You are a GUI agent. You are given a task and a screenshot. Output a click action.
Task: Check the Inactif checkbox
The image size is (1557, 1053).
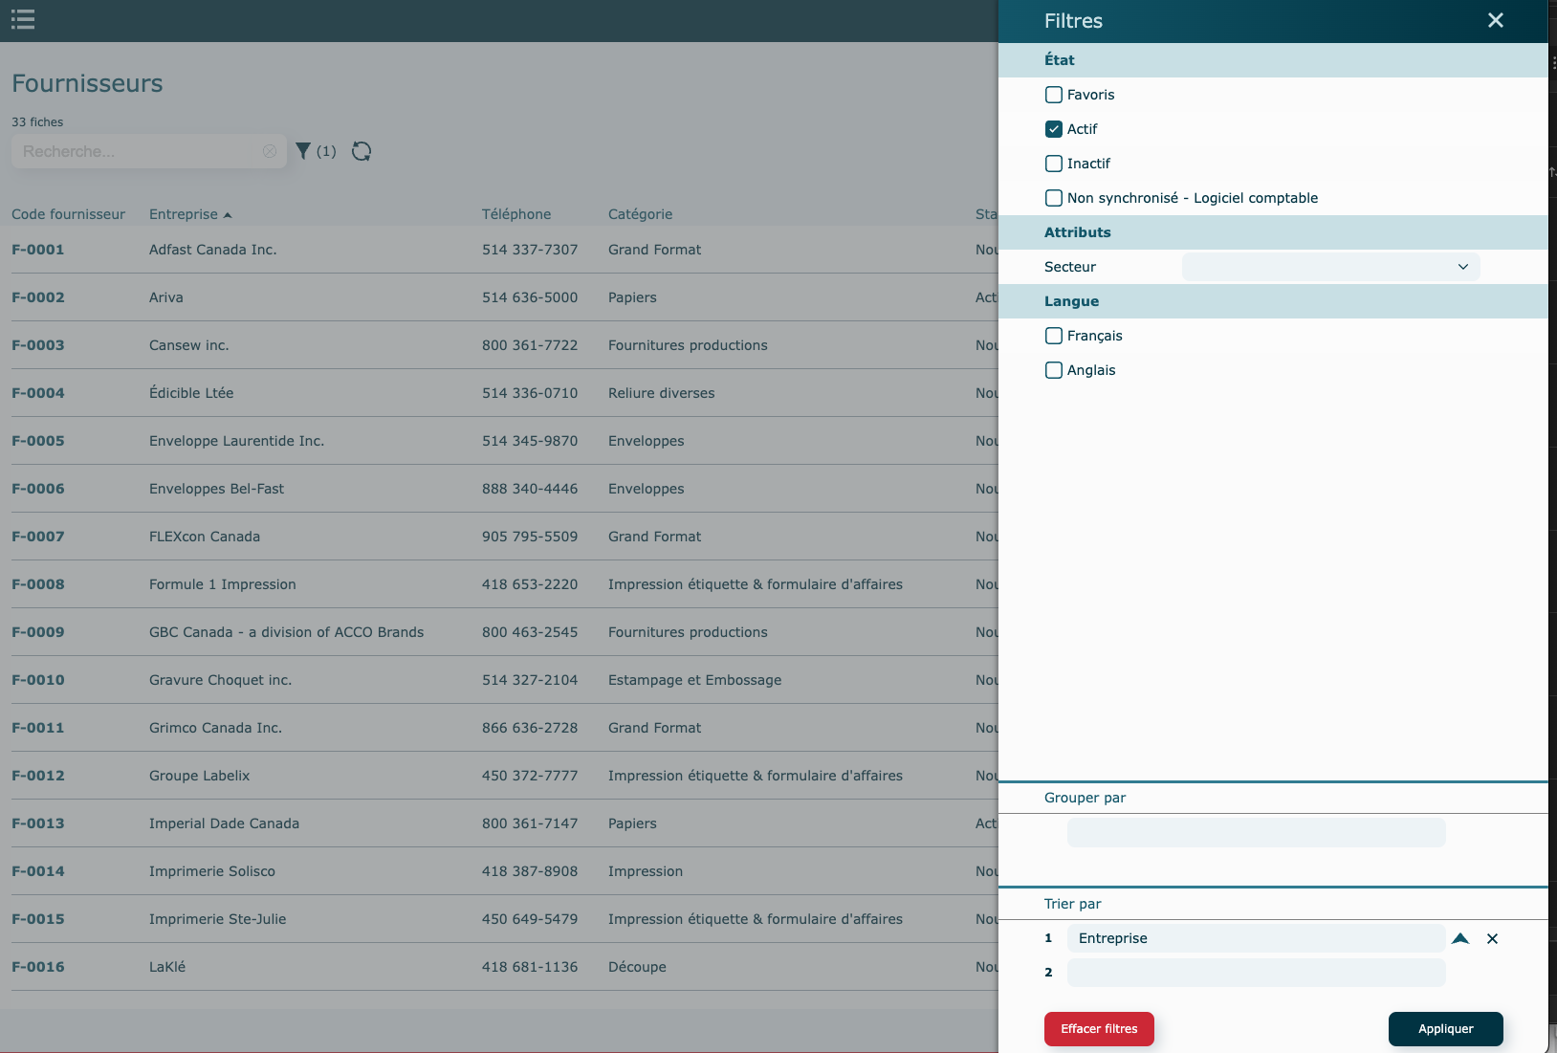pyautogui.click(x=1054, y=164)
